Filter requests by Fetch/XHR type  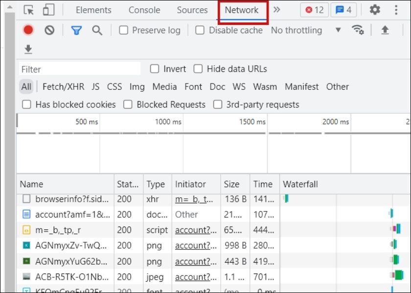(x=63, y=87)
